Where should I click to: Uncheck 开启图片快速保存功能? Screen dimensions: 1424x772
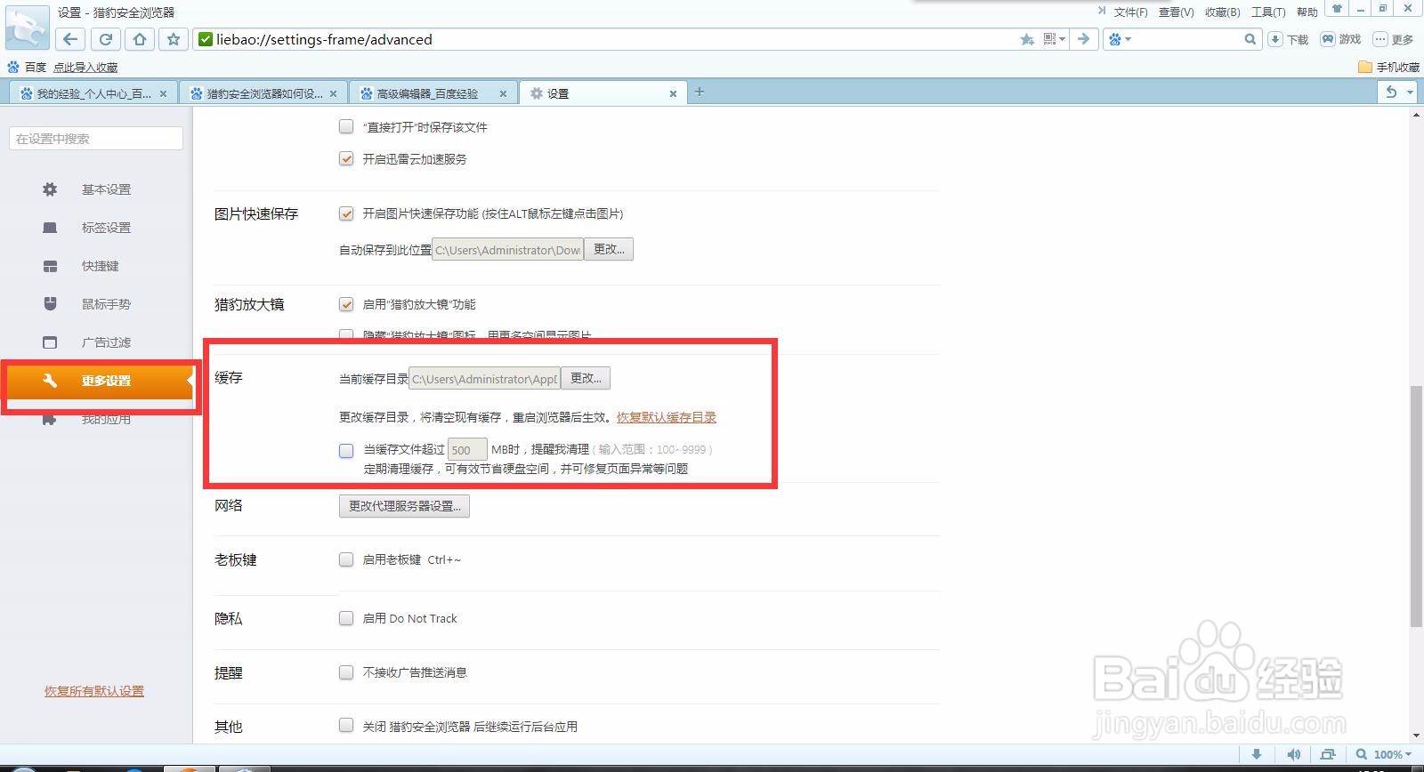pos(346,213)
